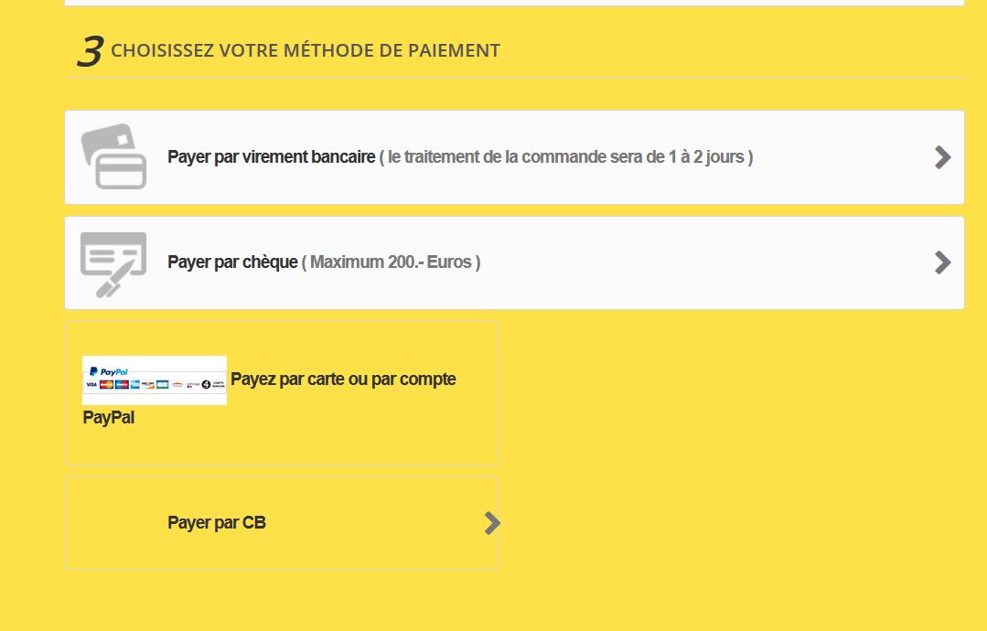Screen dimensions: 987x631
Task: Select the 'Payer par CB' label
Action: [217, 523]
